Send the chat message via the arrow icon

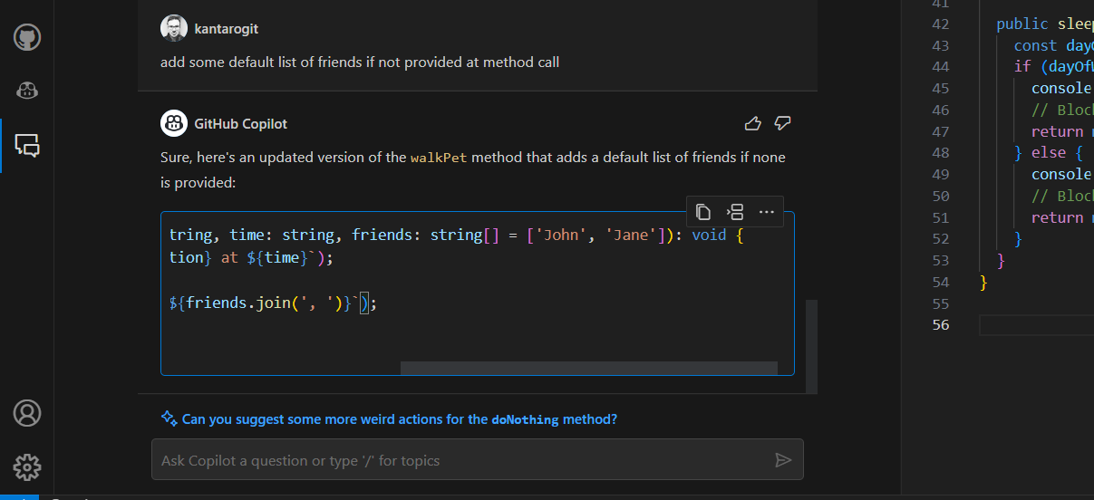pos(783,460)
